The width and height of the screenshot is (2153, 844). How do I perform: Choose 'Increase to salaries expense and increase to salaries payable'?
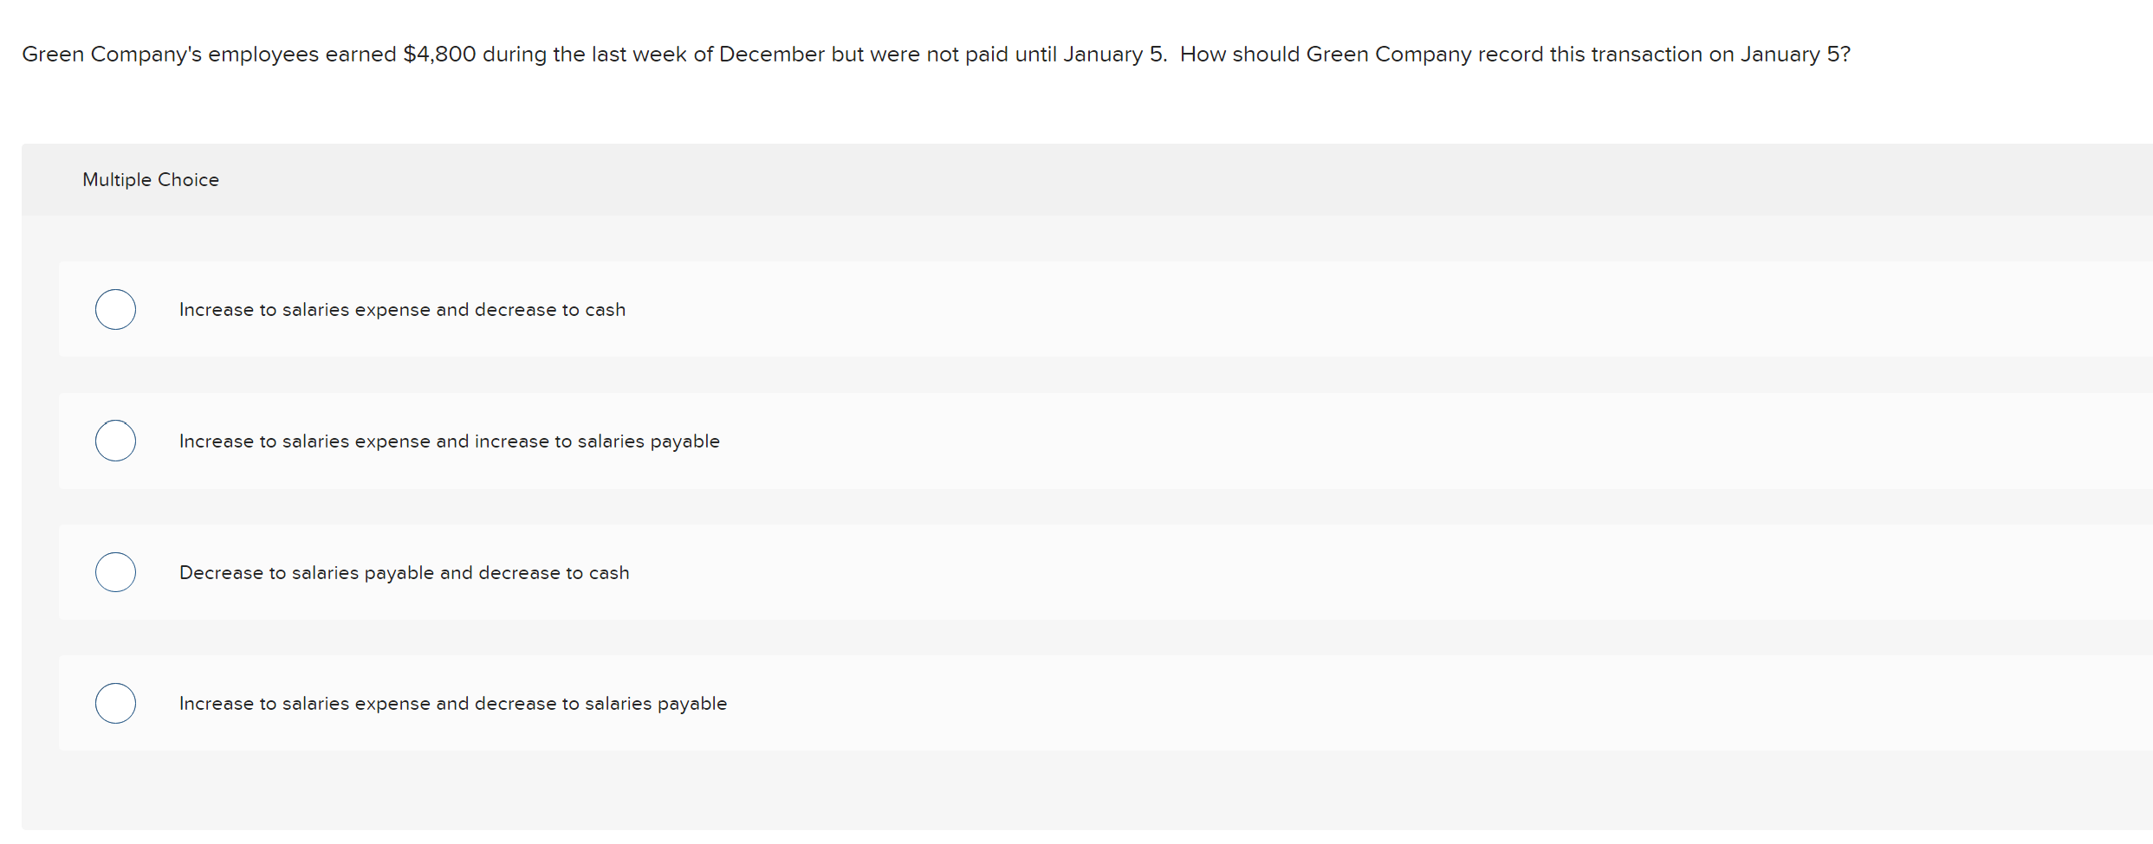tap(449, 441)
